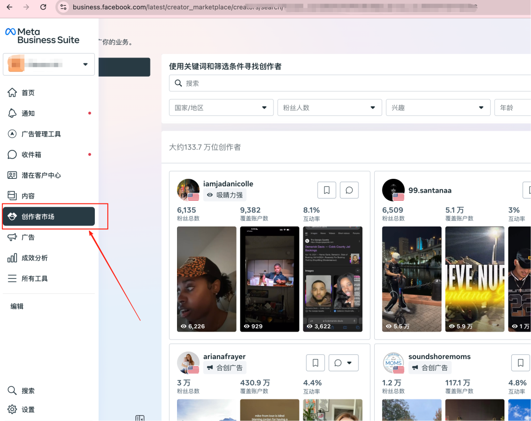Open the message icon on iamjadanicolle card

pos(349,190)
